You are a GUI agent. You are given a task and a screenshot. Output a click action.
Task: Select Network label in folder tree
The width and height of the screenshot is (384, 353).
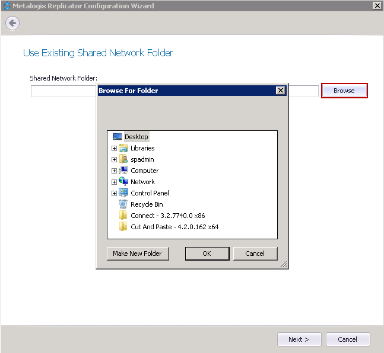(x=143, y=182)
